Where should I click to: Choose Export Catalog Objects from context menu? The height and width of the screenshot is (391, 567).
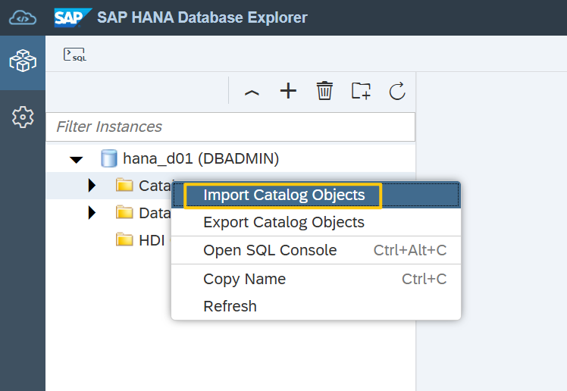point(316,222)
